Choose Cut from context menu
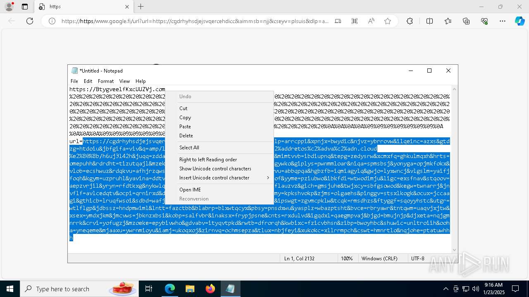This screenshot has width=529, height=297. coord(219,108)
